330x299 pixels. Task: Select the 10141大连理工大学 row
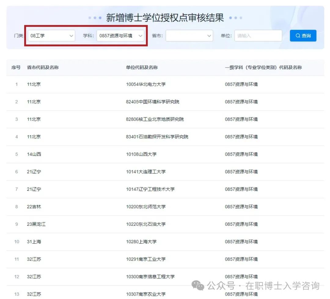click(x=146, y=172)
